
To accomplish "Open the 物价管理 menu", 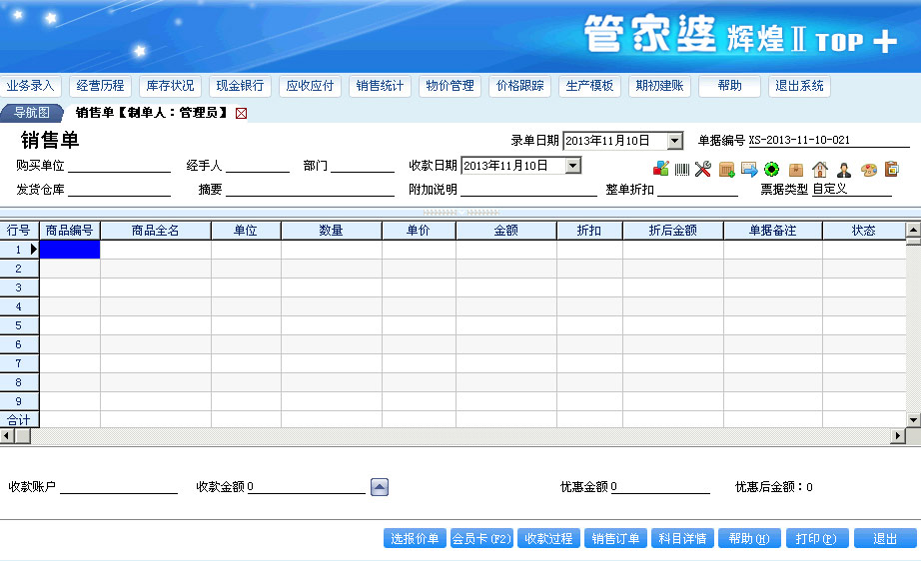I will pyautogui.click(x=450, y=86).
